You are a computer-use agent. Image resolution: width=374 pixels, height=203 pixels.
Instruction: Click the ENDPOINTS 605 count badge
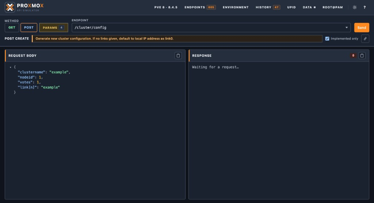[211, 7]
